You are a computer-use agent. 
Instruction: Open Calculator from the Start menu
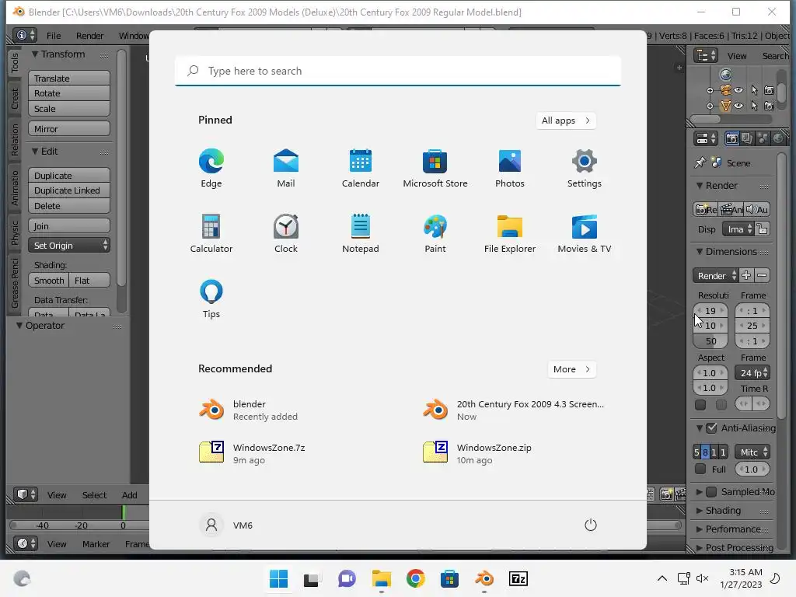pos(211,233)
